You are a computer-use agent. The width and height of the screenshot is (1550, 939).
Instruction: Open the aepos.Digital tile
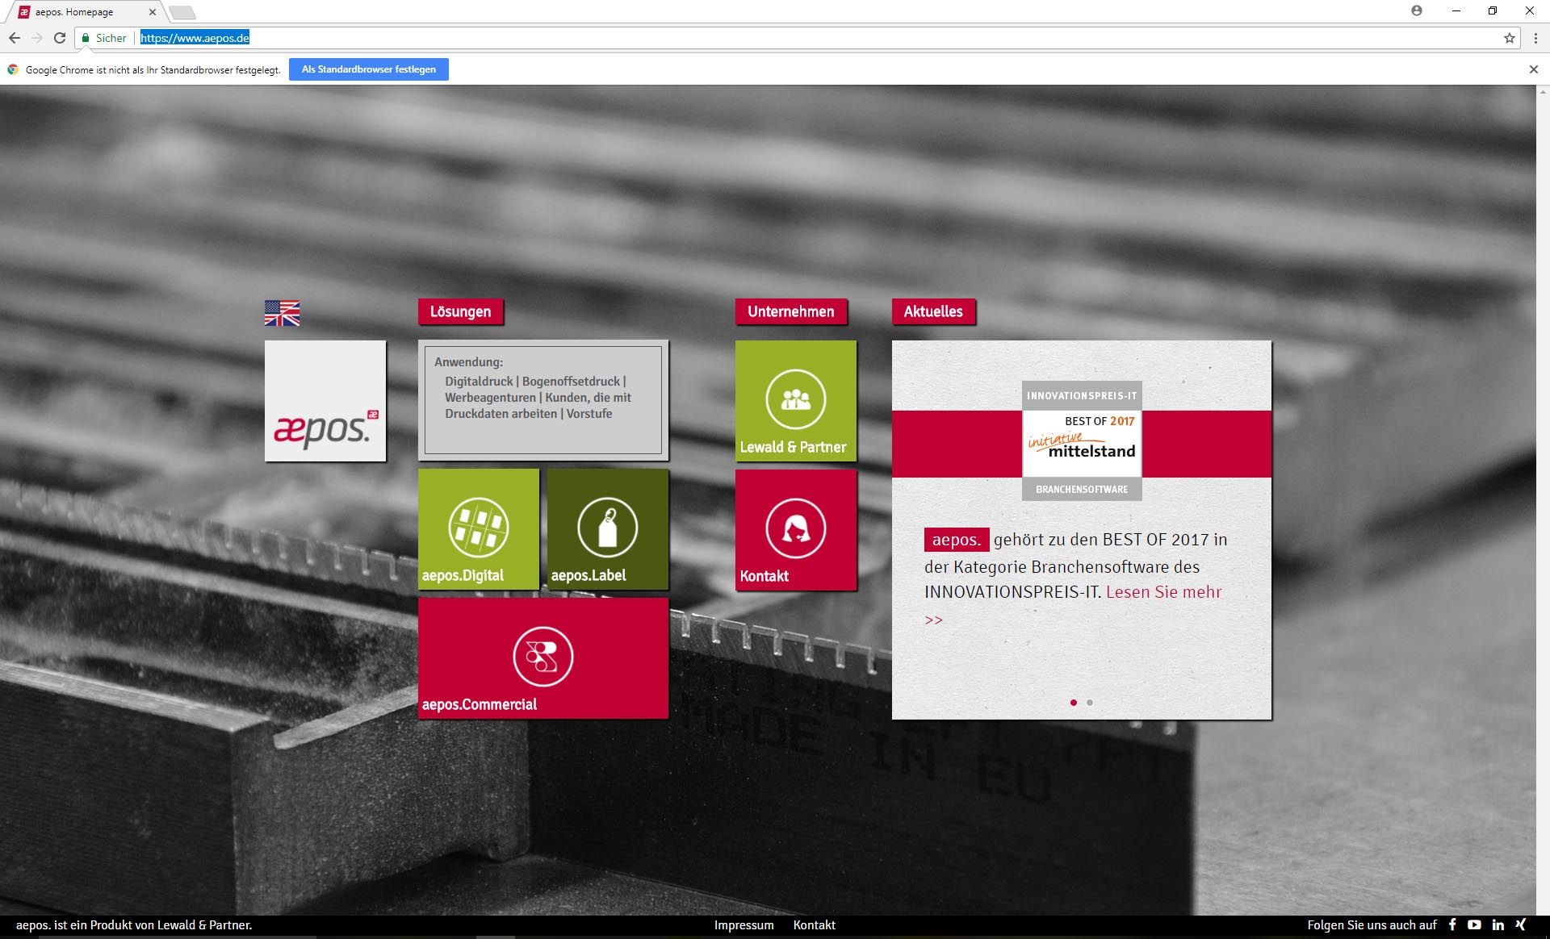point(479,529)
